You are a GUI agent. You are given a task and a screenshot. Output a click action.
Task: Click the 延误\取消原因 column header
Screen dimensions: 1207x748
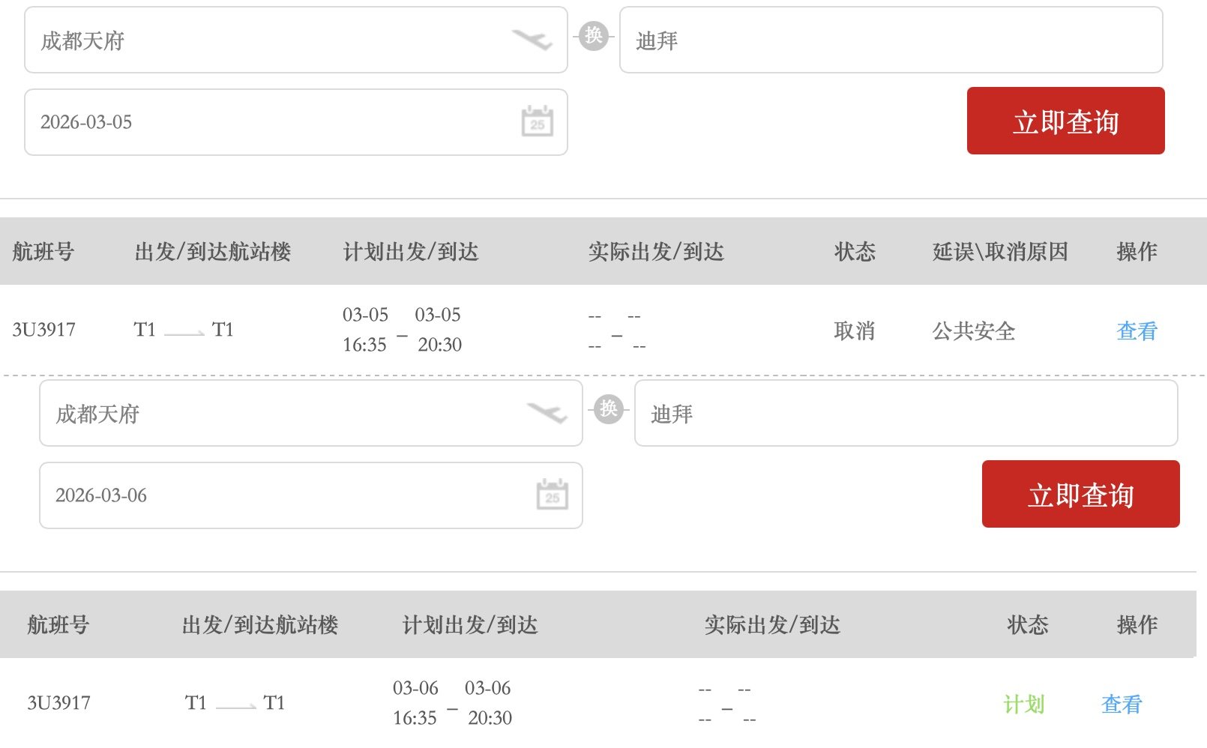coord(999,252)
